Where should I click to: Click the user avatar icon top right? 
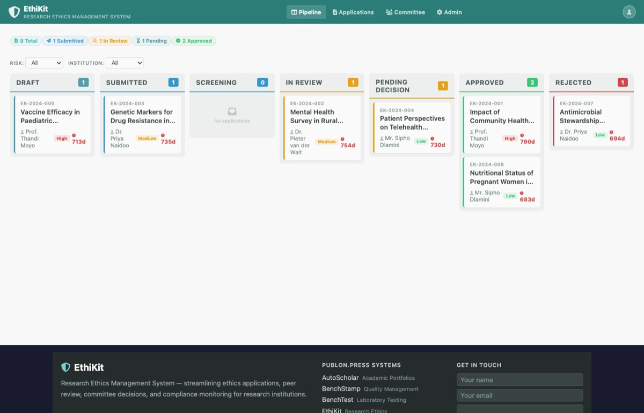click(x=629, y=11)
